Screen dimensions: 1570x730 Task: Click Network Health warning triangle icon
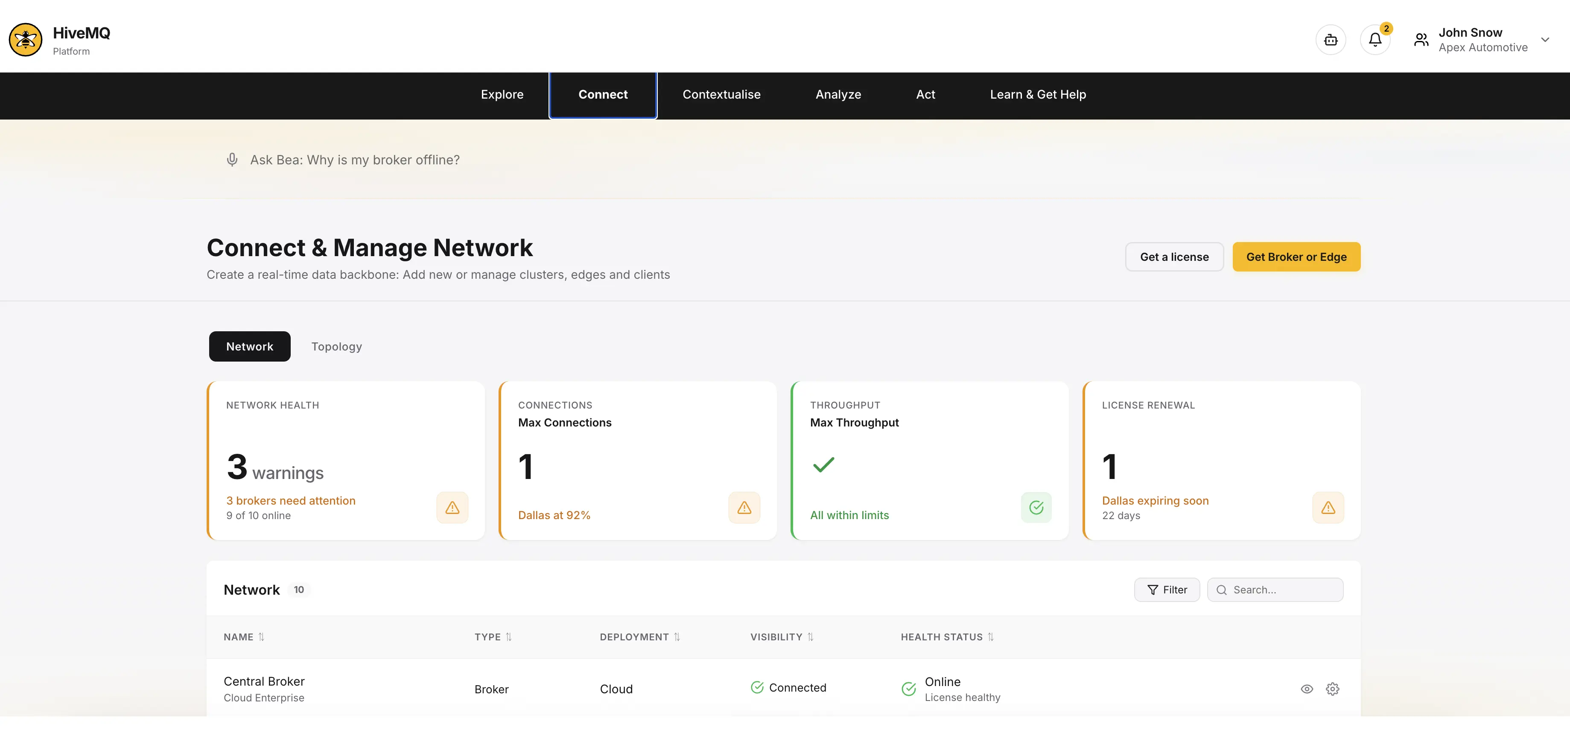tap(452, 507)
